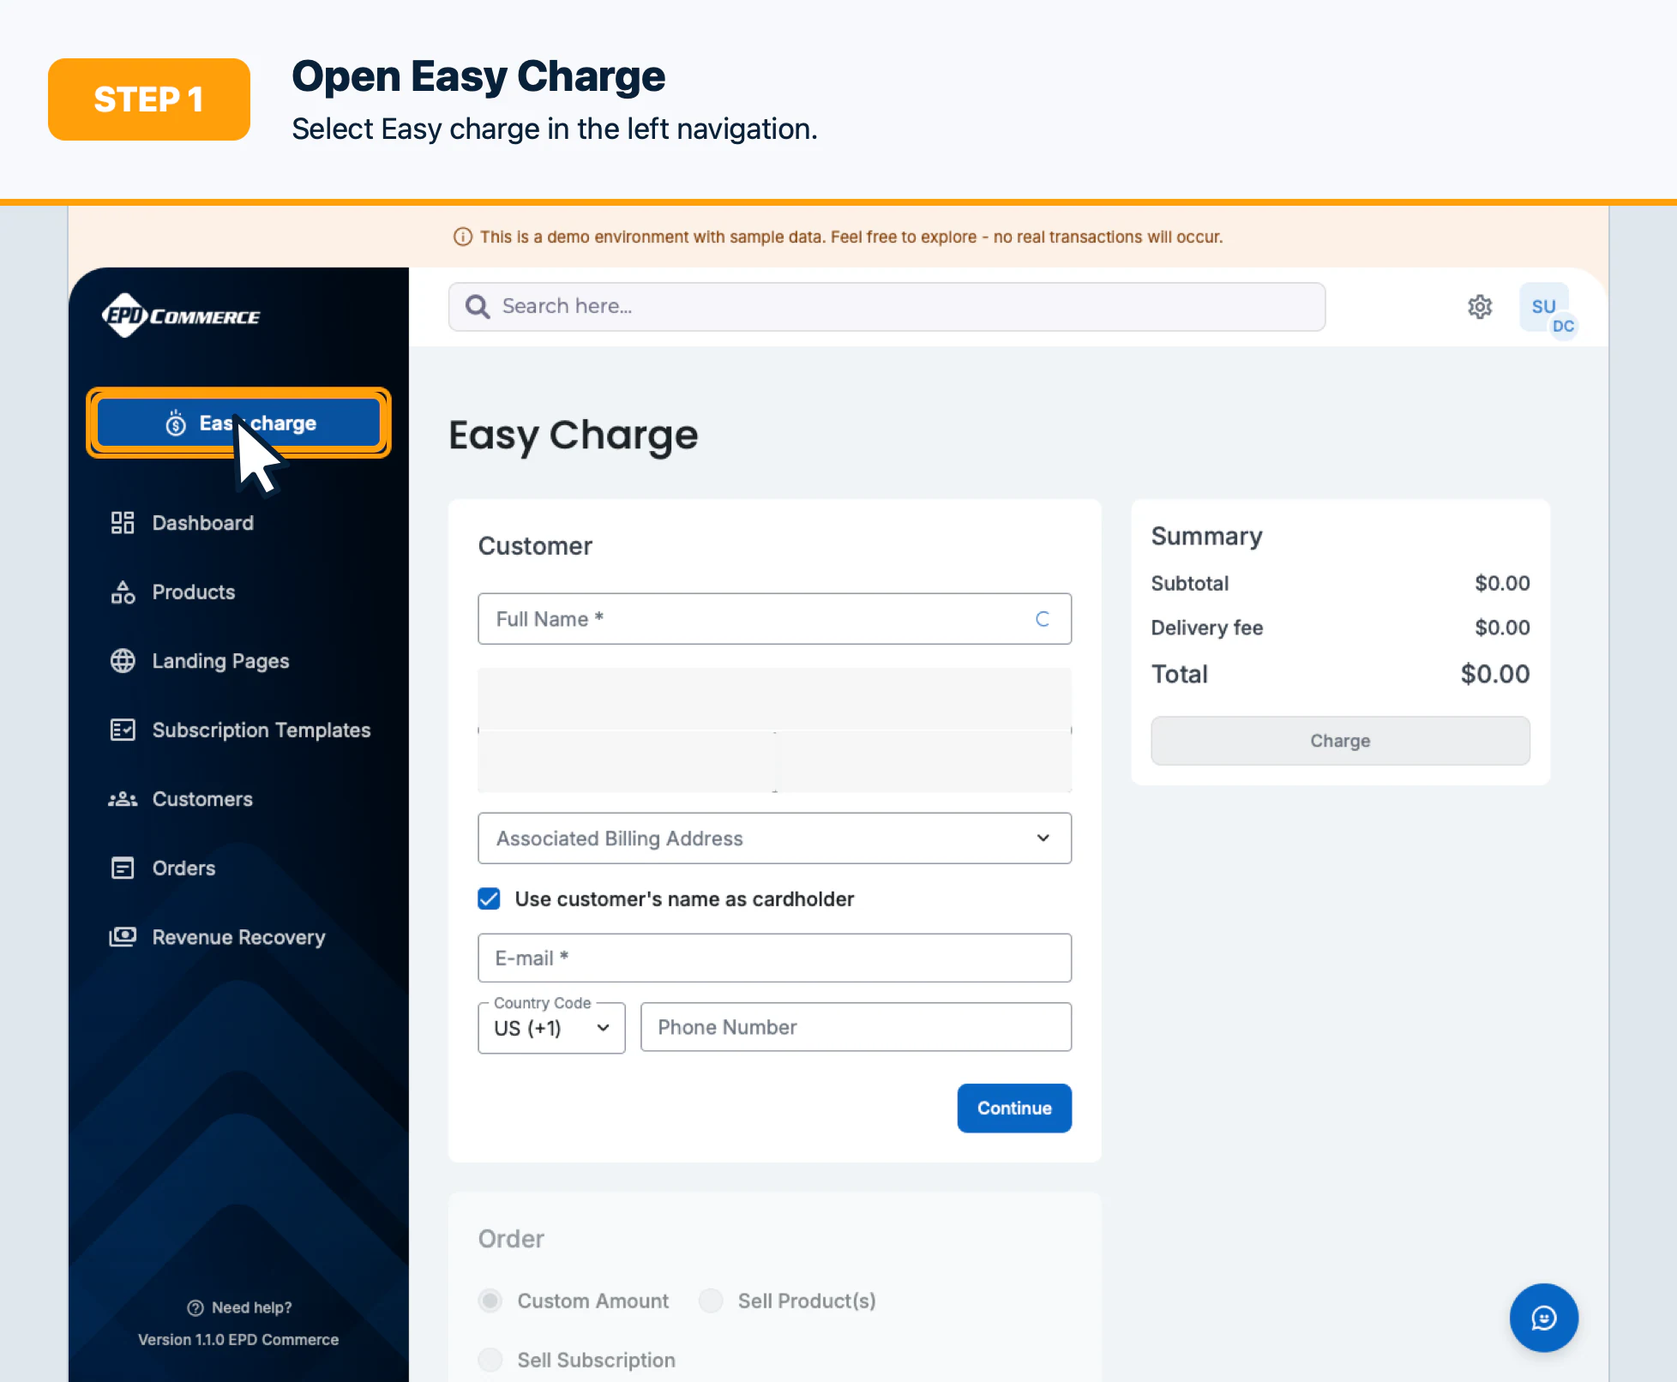The width and height of the screenshot is (1677, 1382).
Task: Select the Custom Amount radio option
Action: (x=490, y=1301)
